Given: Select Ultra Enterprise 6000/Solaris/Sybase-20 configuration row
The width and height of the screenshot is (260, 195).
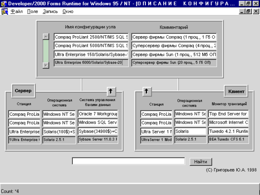Looking at the screenshot, I should coord(91,63).
